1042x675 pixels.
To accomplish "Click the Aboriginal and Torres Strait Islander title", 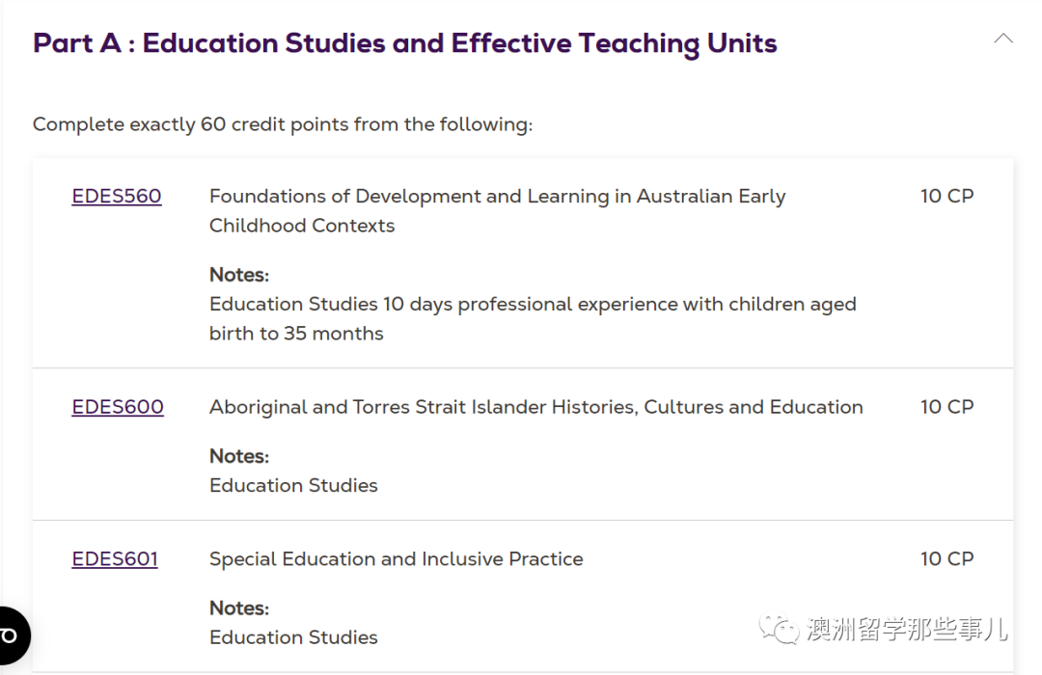I will 536,407.
